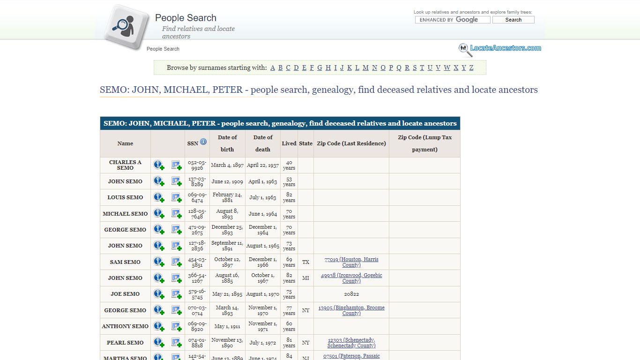Viewport: 640px width, 360px height.
Task: Click the Zip Code (Last Residence) header
Action: point(351,143)
